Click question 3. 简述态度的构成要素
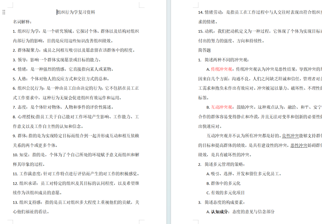This screenshot has height=224, width=322. (221, 202)
